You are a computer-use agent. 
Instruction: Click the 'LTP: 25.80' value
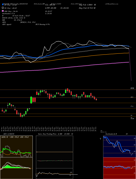(51, 8)
